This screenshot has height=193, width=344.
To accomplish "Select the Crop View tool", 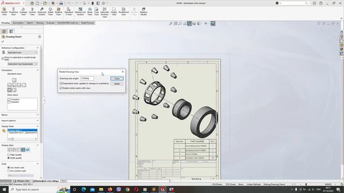I will [97, 11].
